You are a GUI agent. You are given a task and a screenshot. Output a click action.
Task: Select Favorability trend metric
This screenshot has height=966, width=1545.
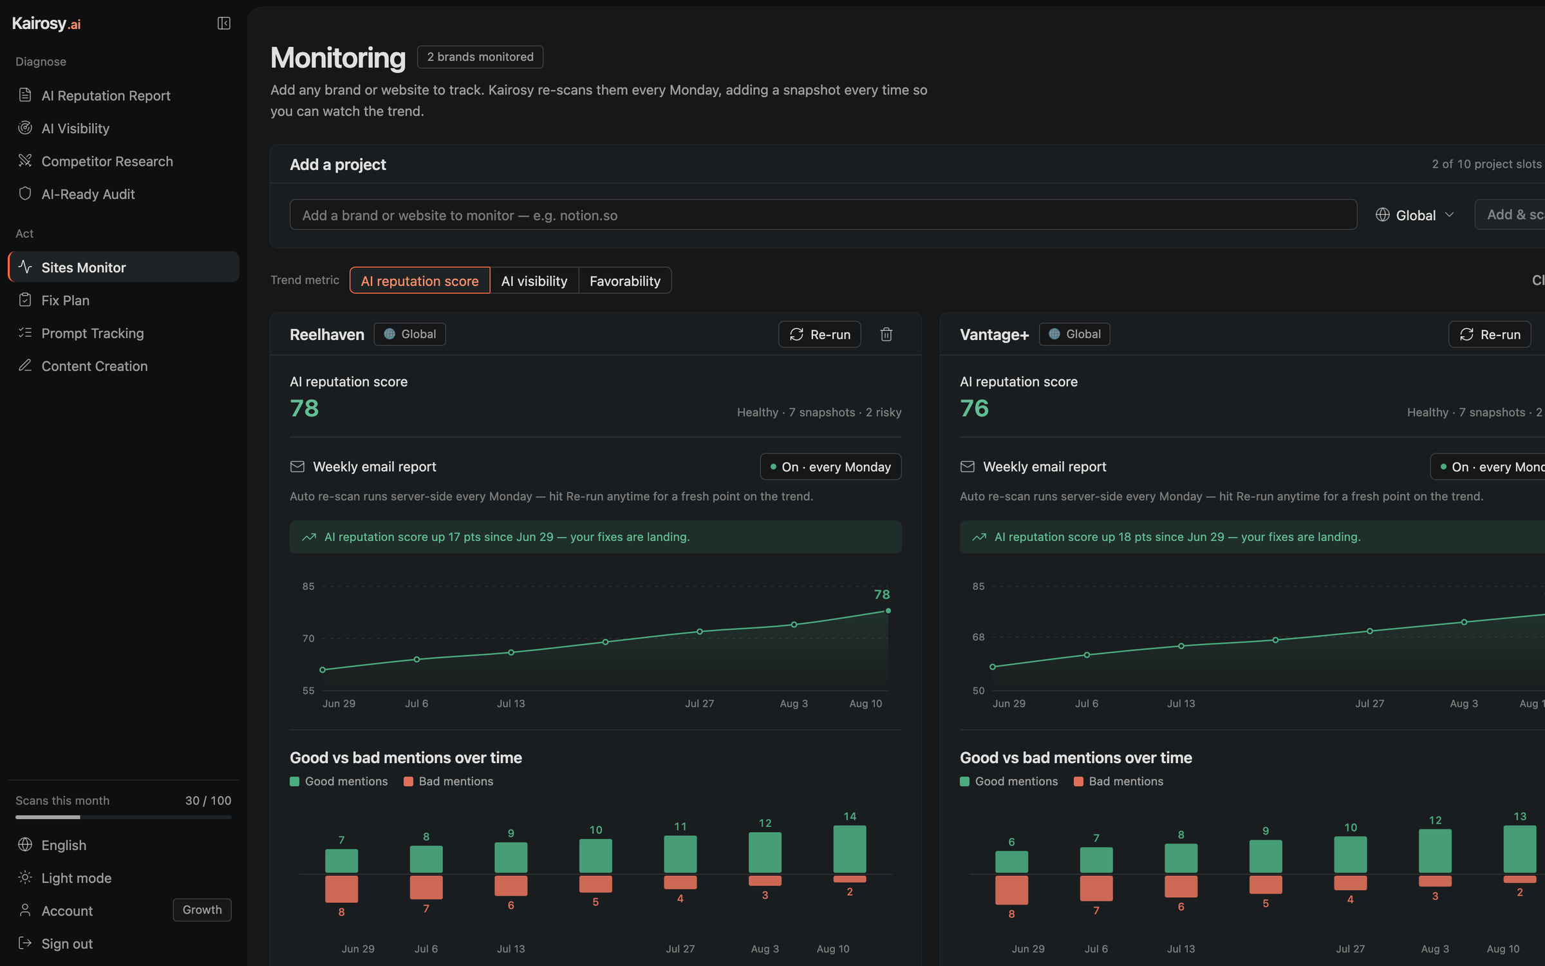click(625, 280)
